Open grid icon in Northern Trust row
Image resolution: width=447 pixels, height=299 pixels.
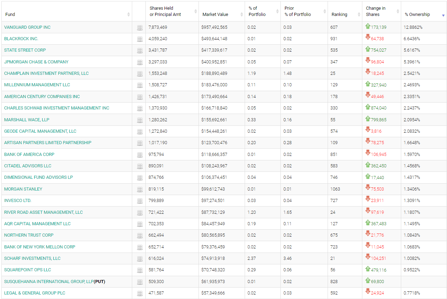click(140, 236)
